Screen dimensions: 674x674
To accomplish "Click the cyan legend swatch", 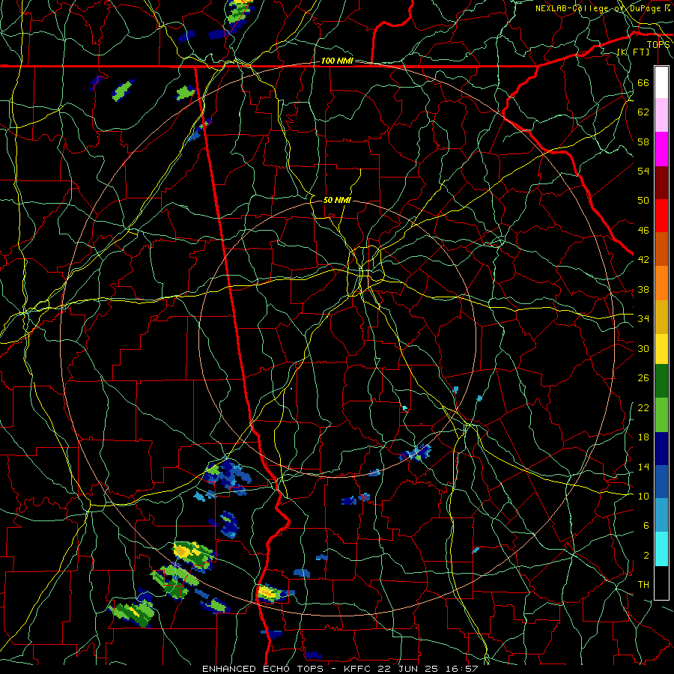I will tap(661, 549).
